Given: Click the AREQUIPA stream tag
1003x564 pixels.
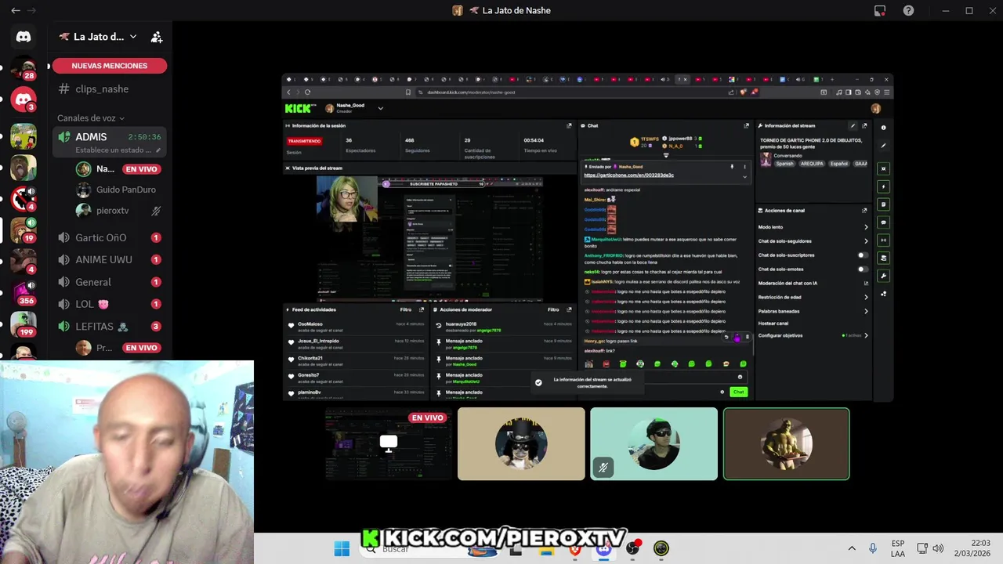Looking at the screenshot, I should 813,164.
